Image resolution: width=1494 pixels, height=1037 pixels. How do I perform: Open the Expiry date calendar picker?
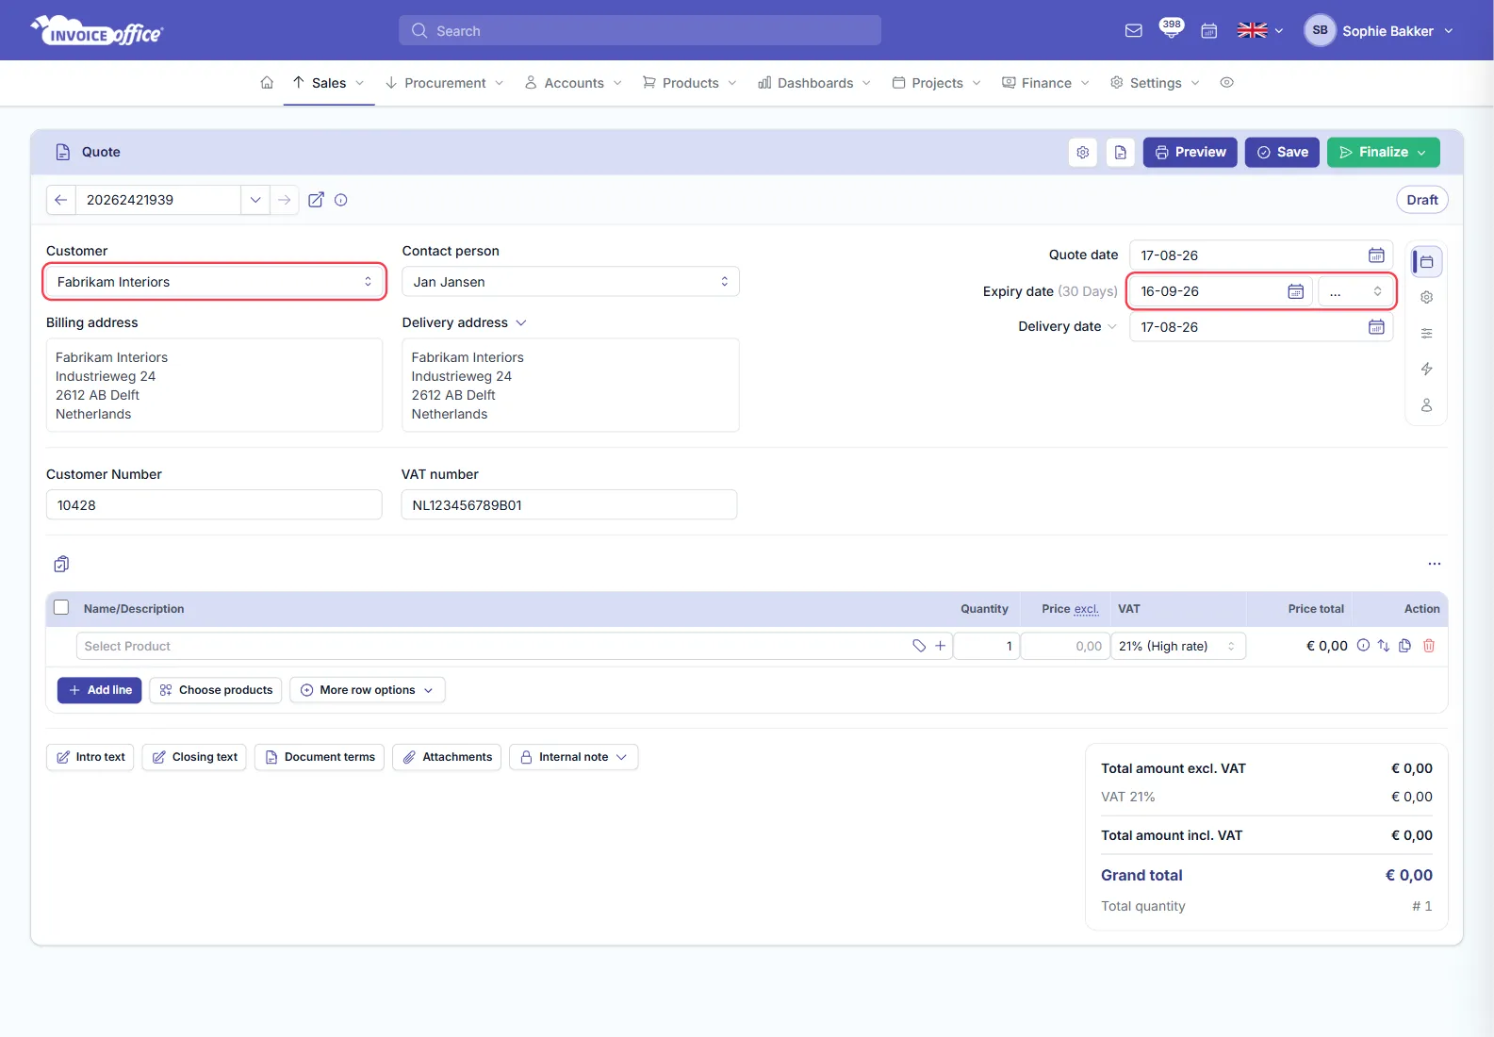(1295, 291)
